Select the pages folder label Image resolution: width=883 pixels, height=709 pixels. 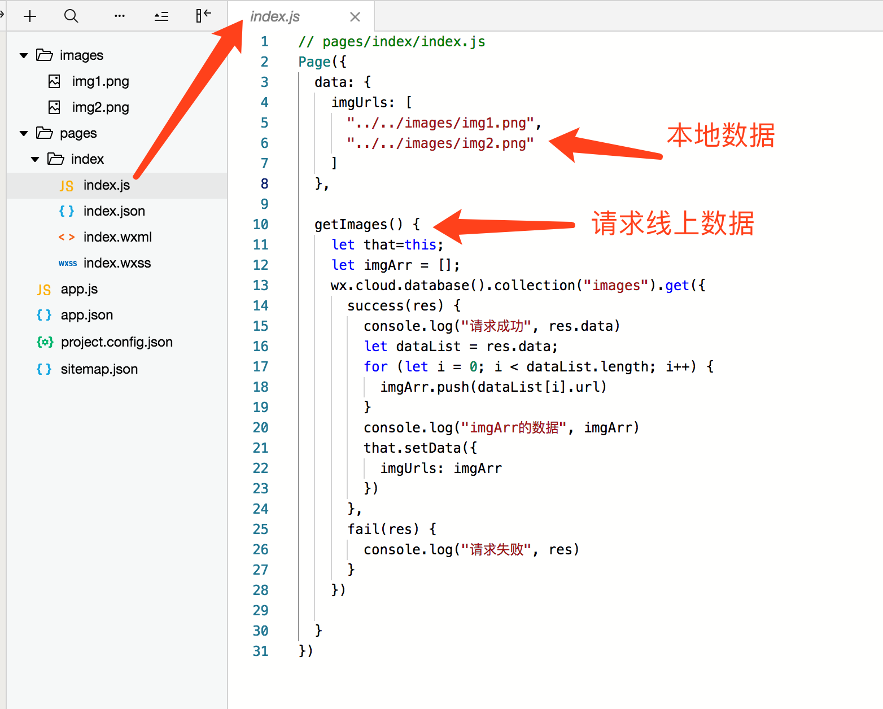[x=78, y=133]
